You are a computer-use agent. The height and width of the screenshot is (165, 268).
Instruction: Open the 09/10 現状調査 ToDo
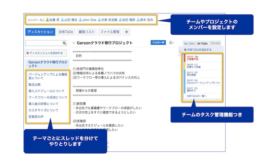coord(203,74)
